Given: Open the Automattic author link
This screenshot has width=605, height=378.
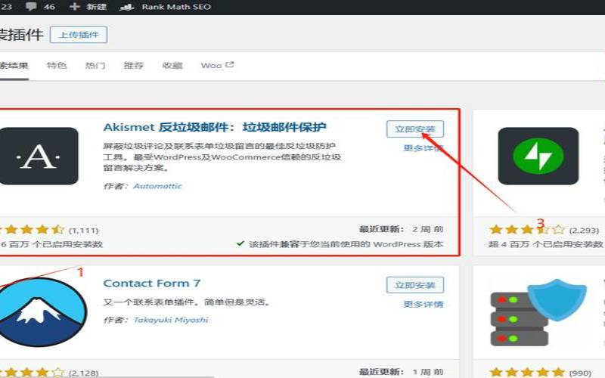Looking at the screenshot, I should pos(157,186).
